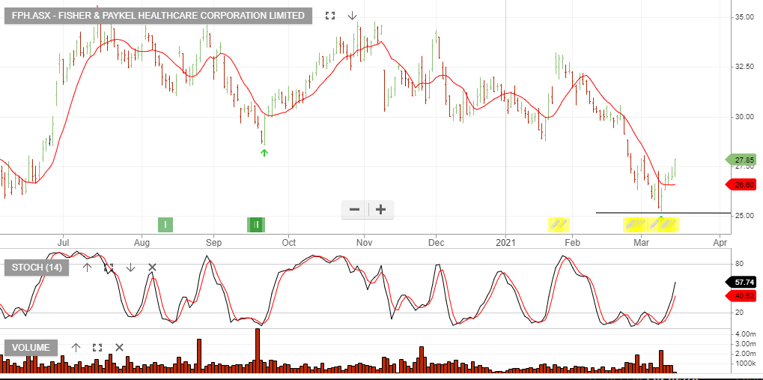763x380 pixels.
Task: Open the dark green event marker near late September
Action: tap(256, 223)
